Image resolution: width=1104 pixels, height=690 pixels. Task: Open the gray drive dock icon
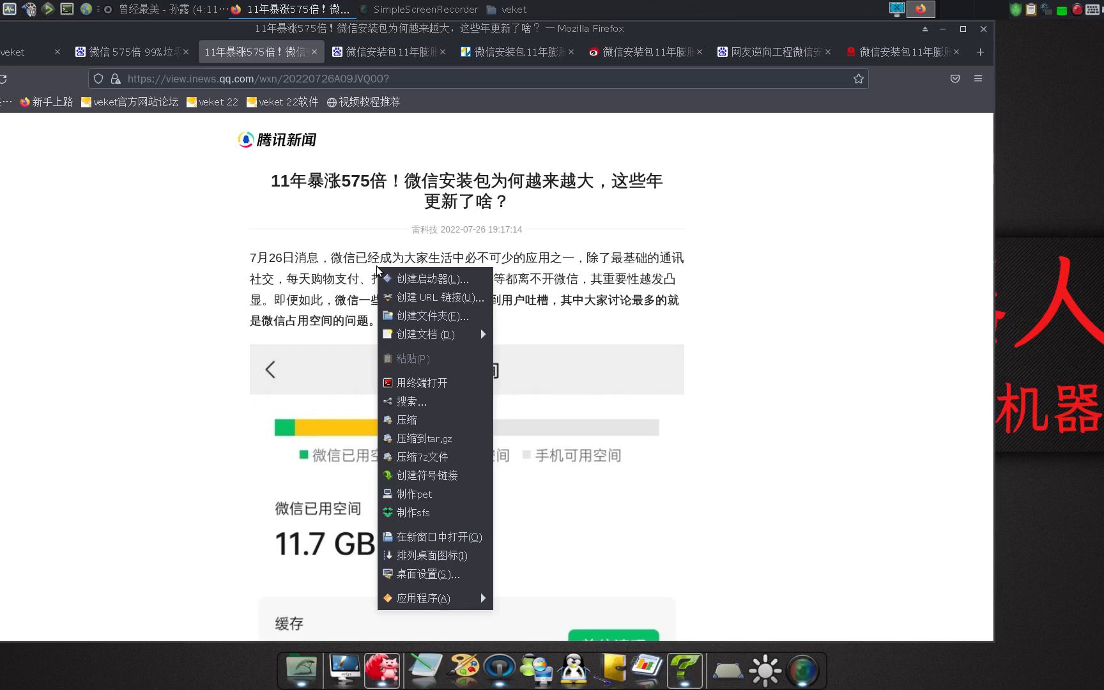pos(728,671)
